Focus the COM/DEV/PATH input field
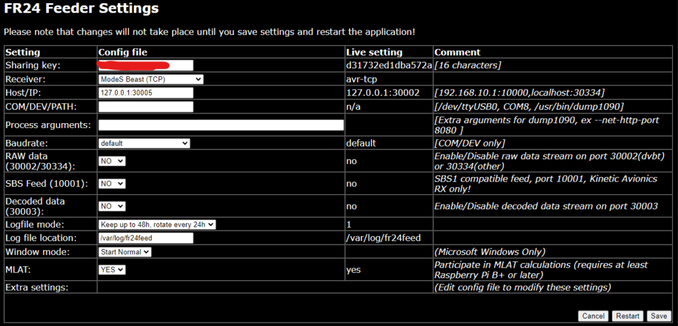The height and width of the screenshot is (326, 678). pyautogui.click(x=146, y=107)
